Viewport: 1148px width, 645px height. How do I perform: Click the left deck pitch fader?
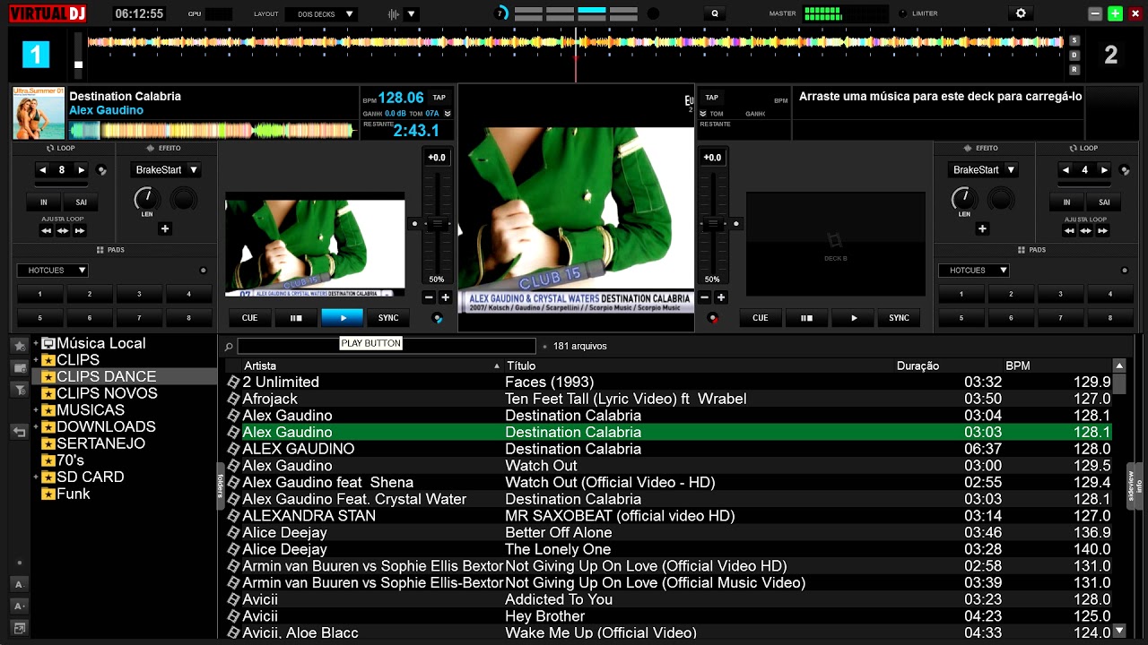(437, 223)
